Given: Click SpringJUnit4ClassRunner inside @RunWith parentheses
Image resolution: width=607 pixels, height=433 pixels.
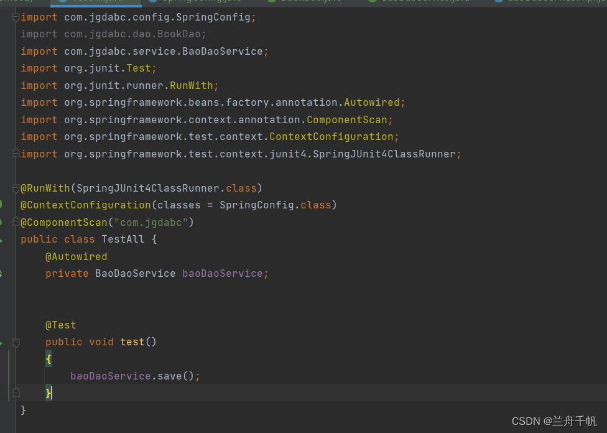Looking at the screenshot, I should click(x=148, y=189).
